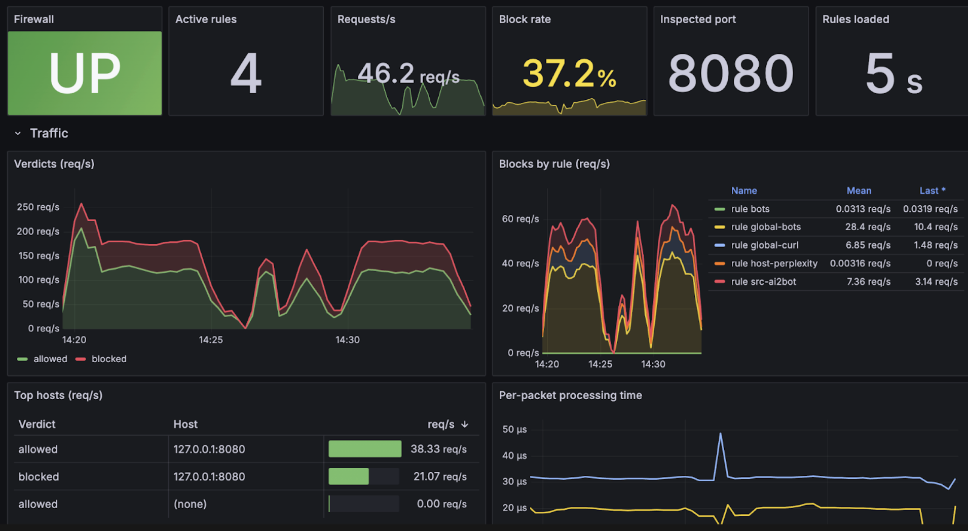
Task: Click the 38.33 req/s bar gauge
Action: pos(365,449)
